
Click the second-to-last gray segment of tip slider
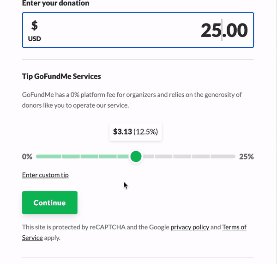coord(200,157)
